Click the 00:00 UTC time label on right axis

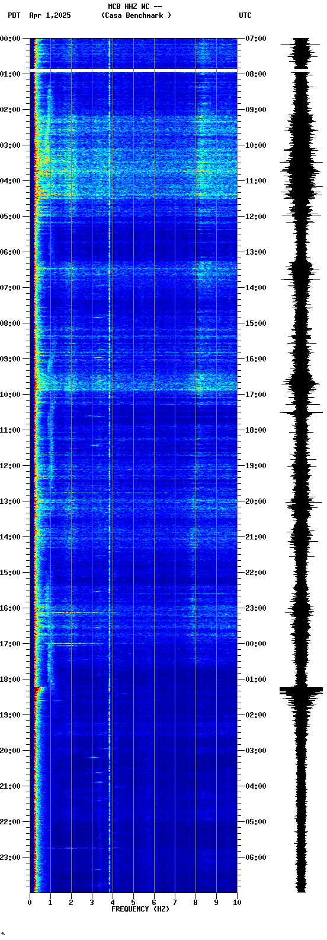[x=256, y=644]
